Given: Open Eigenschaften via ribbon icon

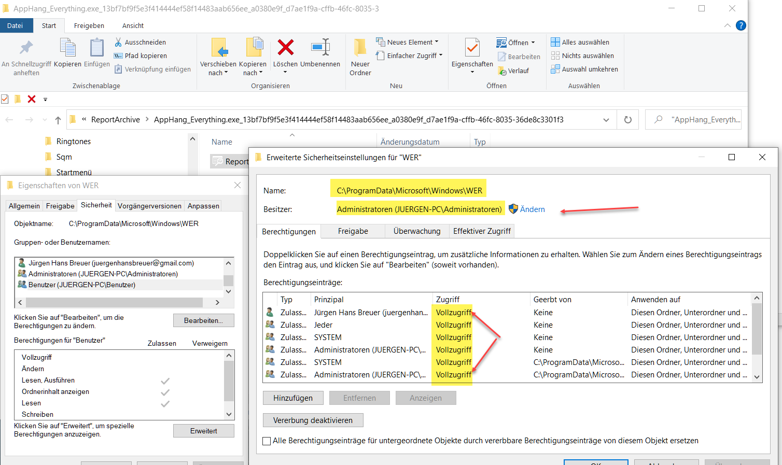Looking at the screenshot, I should coord(472,48).
